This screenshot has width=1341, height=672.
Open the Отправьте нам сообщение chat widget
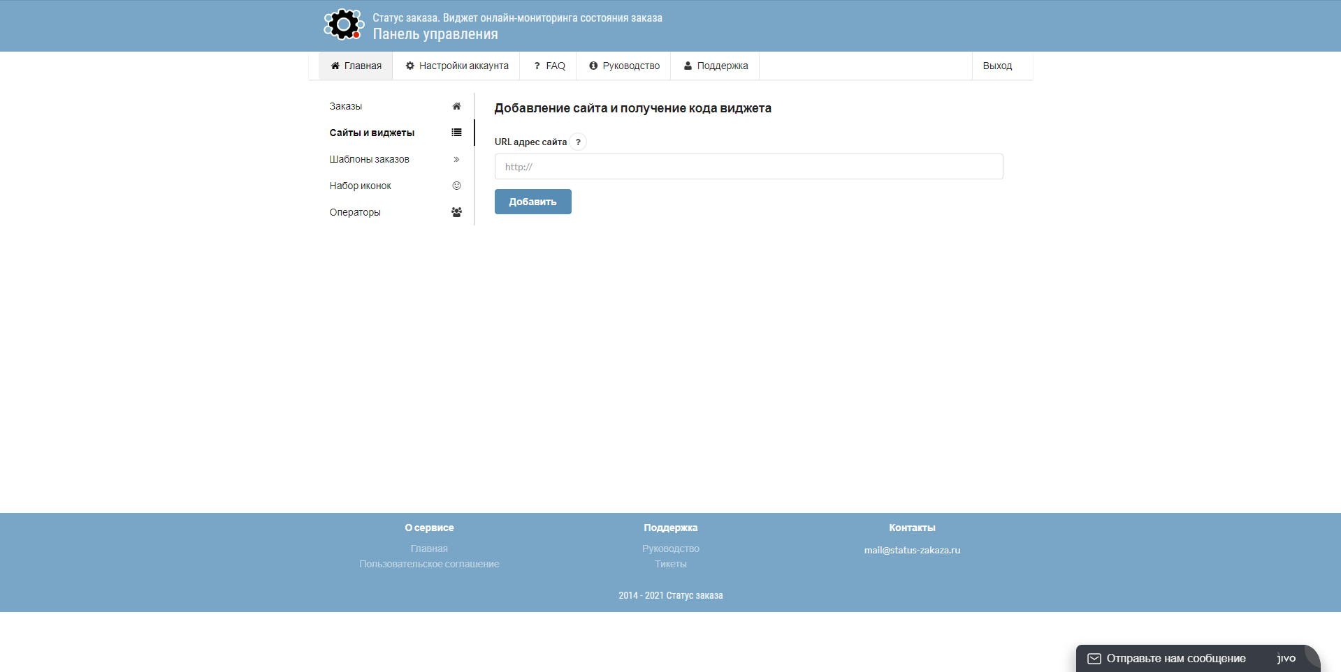[x=1198, y=658]
